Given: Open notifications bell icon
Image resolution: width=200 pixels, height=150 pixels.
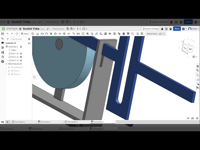Looking at the screenshot, I should (162, 29).
